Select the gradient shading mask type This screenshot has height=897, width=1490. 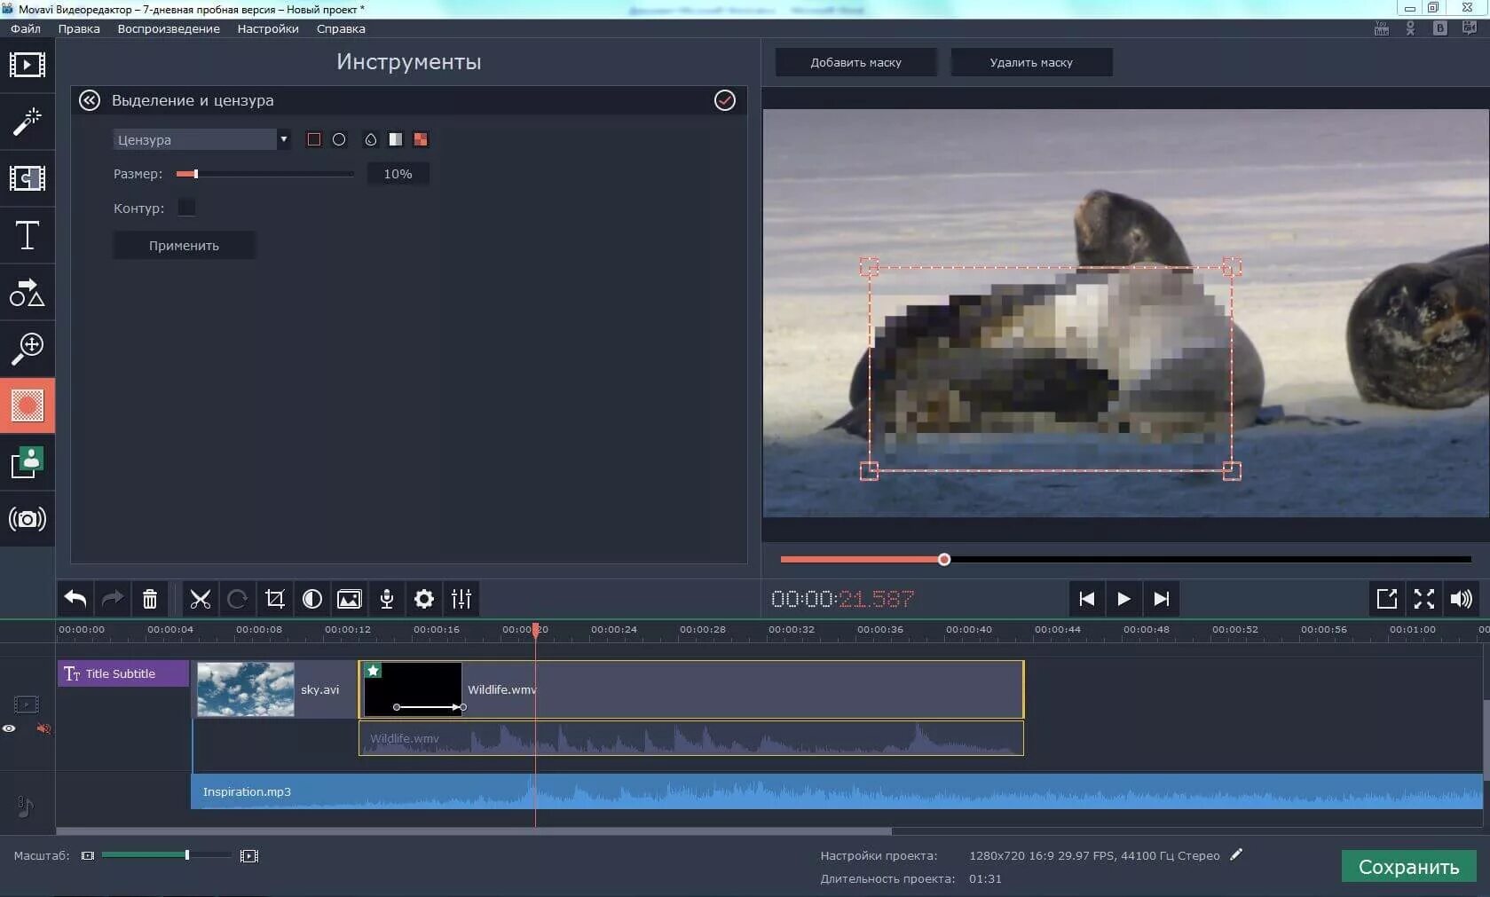click(396, 139)
